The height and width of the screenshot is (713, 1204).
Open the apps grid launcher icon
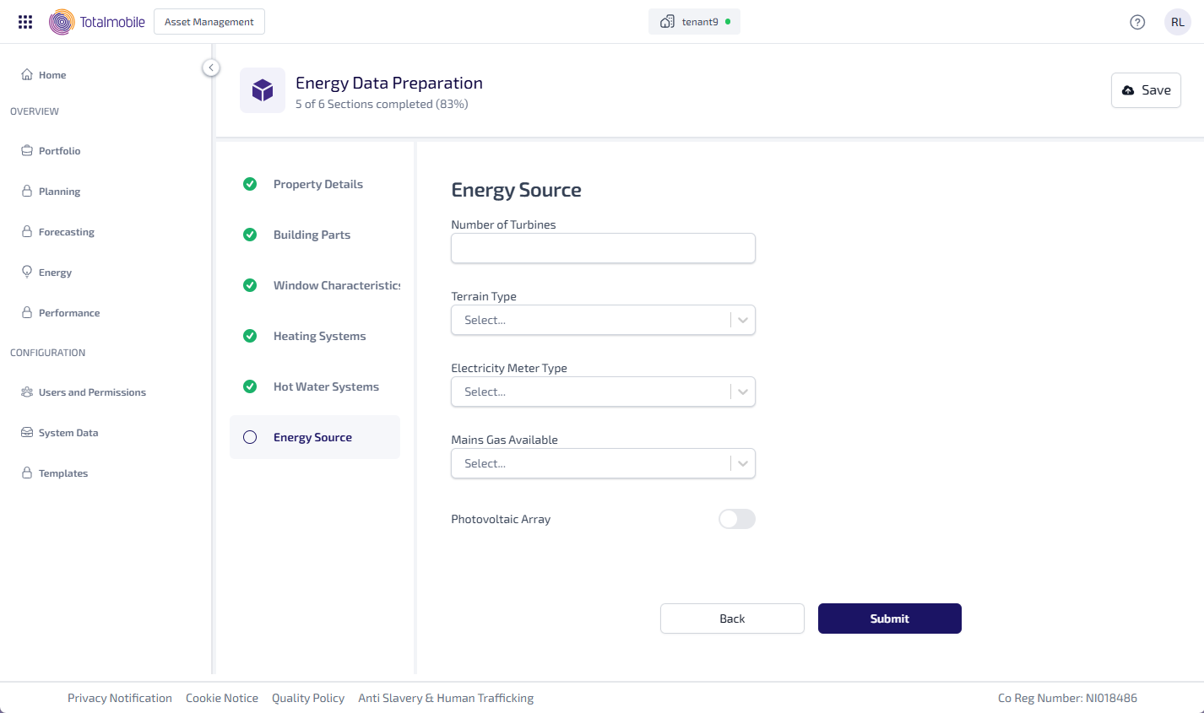pyautogui.click(x=25, y=22)
